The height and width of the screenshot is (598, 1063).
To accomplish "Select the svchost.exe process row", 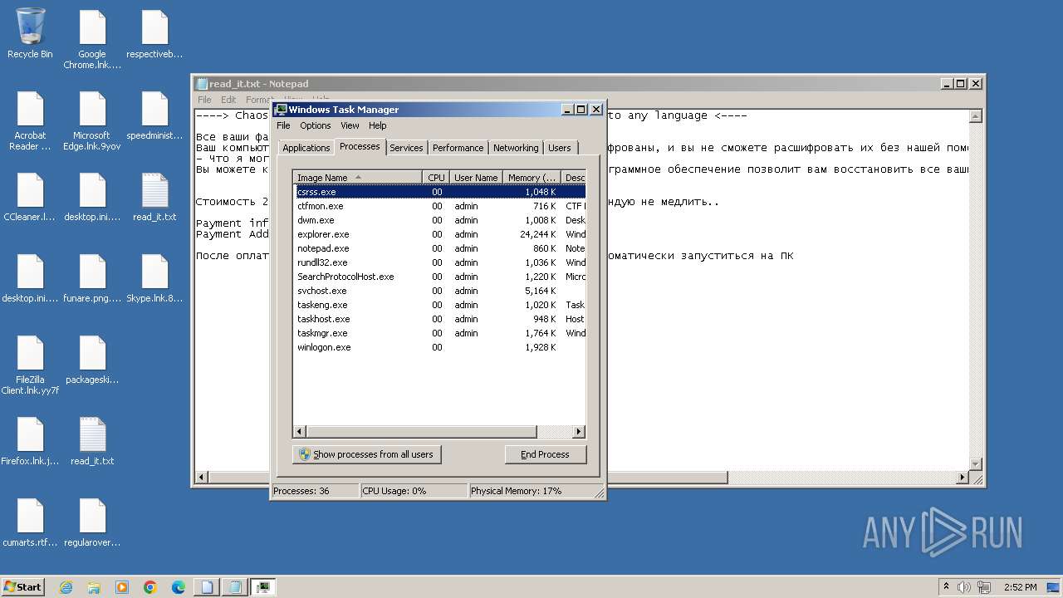I will point(440,291).
